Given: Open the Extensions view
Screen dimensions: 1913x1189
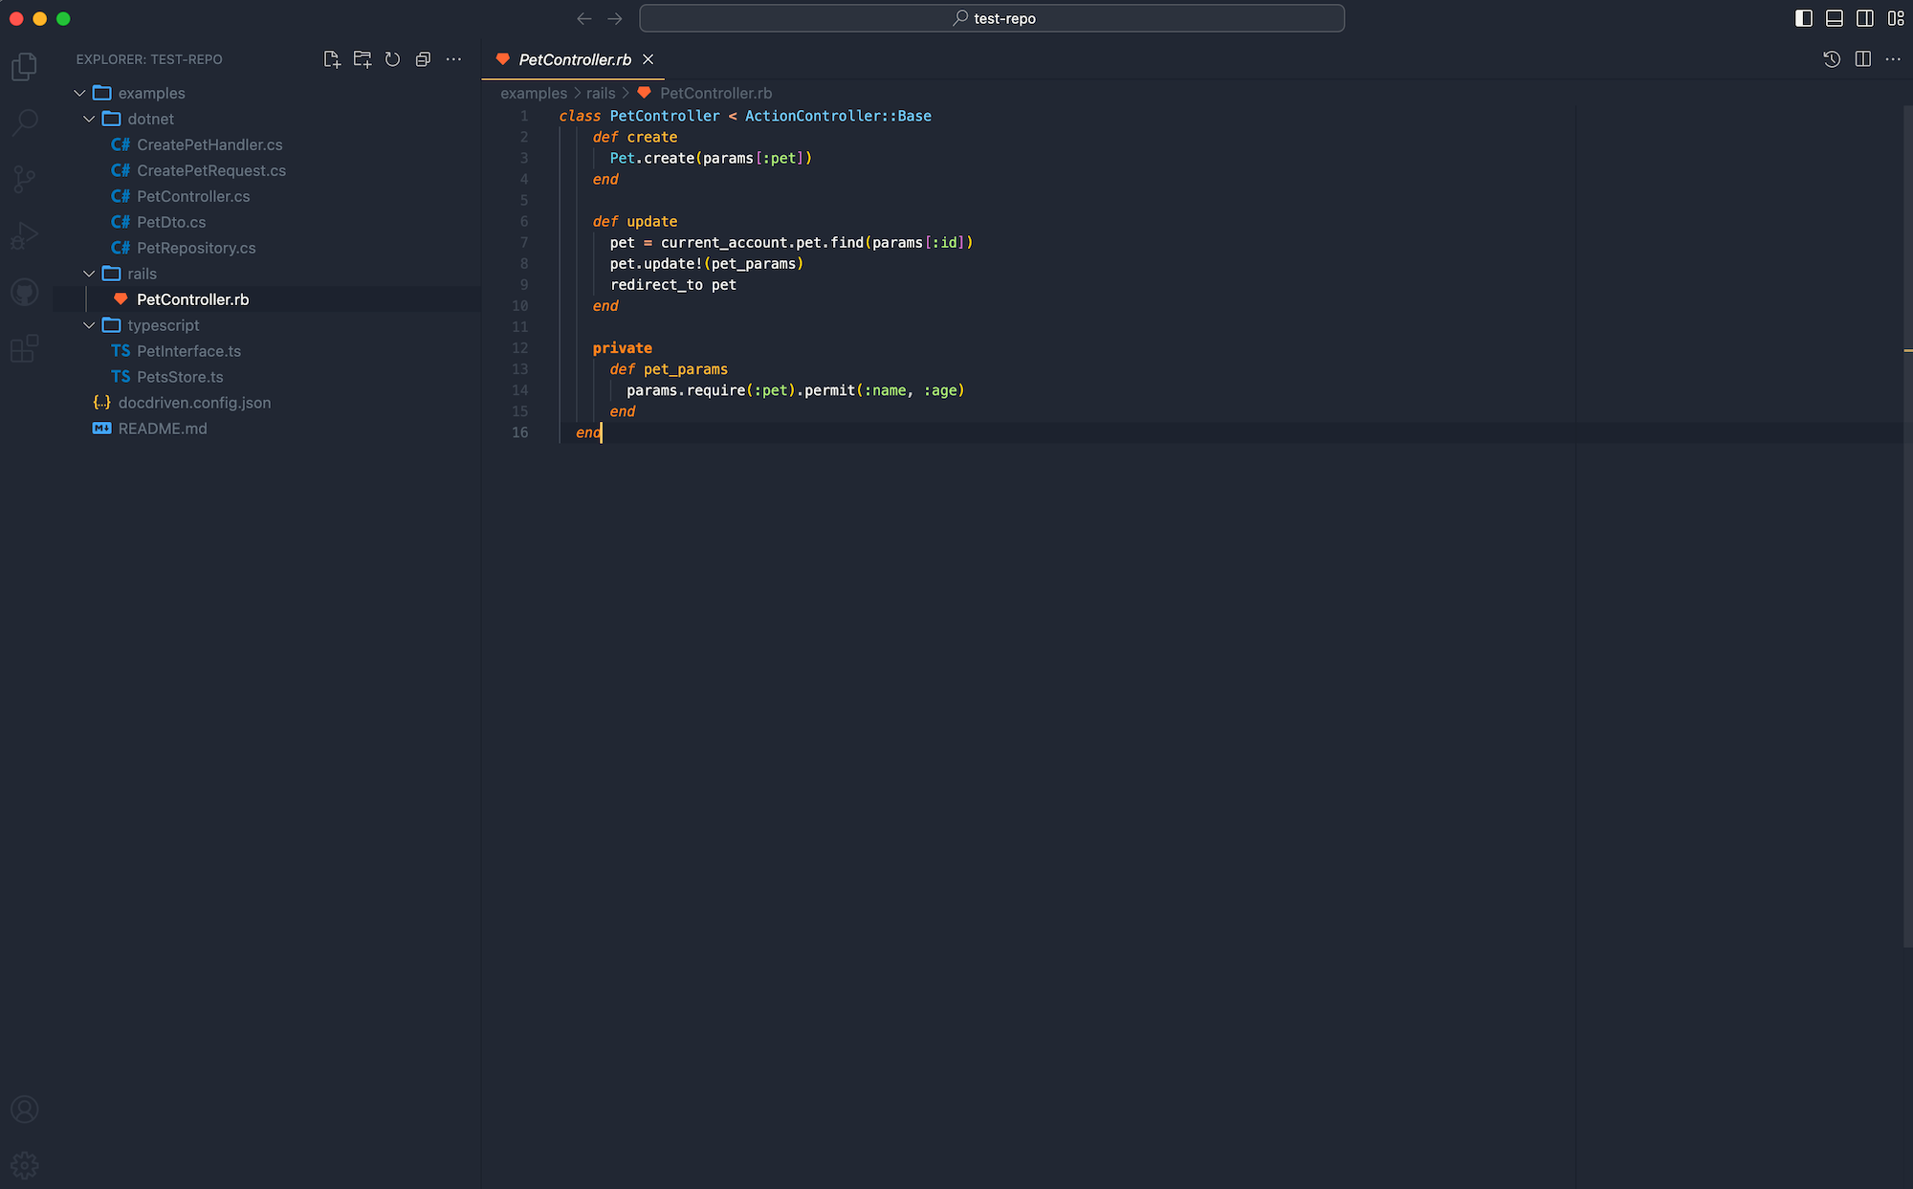Looking at the screenshot, I should 24,348.
